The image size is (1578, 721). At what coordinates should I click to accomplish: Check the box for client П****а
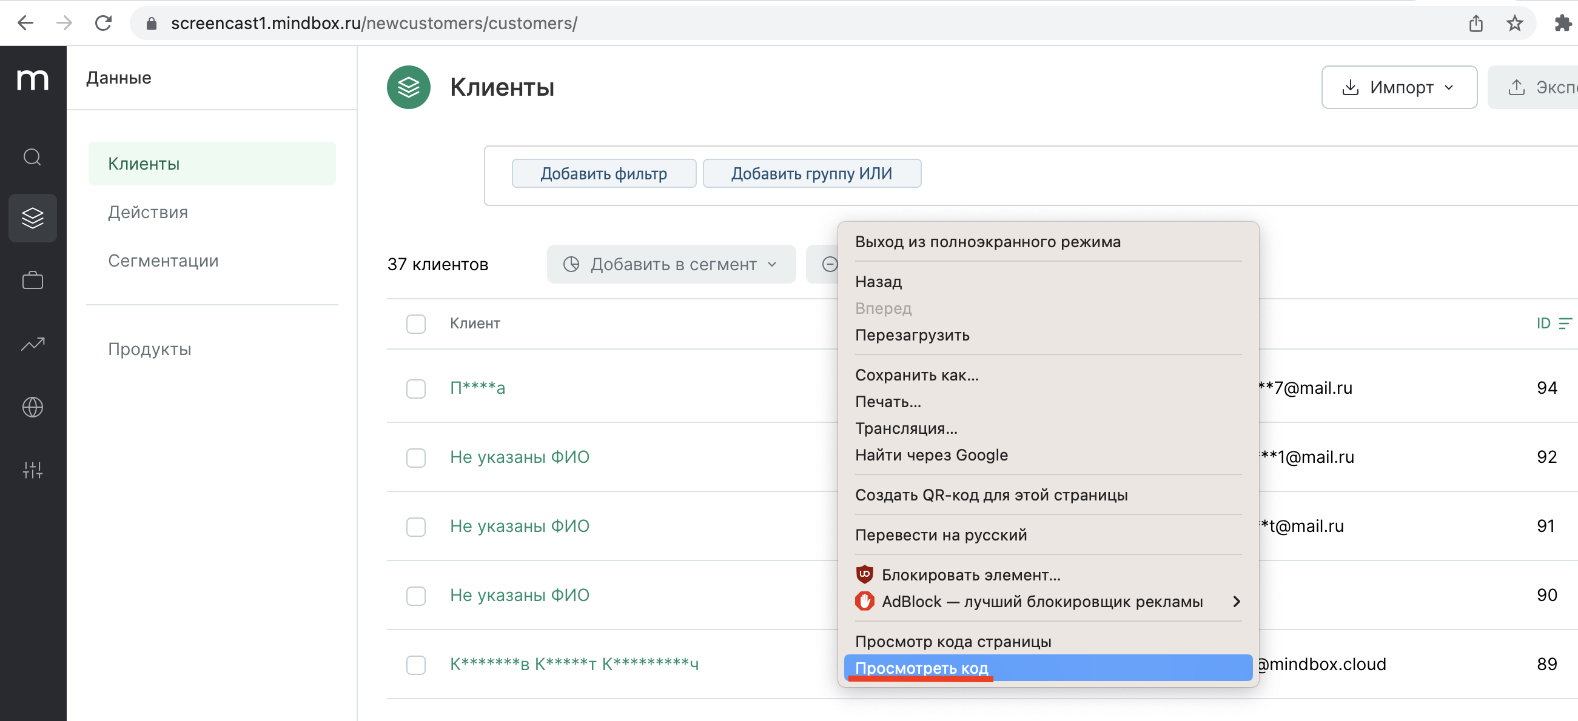[416, 388]
